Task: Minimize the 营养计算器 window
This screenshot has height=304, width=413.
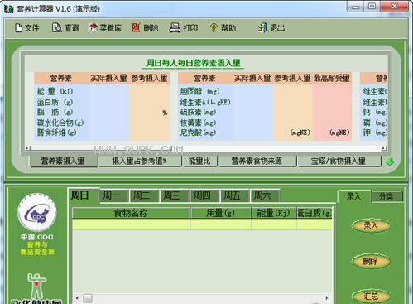Action: click(355, 7)
